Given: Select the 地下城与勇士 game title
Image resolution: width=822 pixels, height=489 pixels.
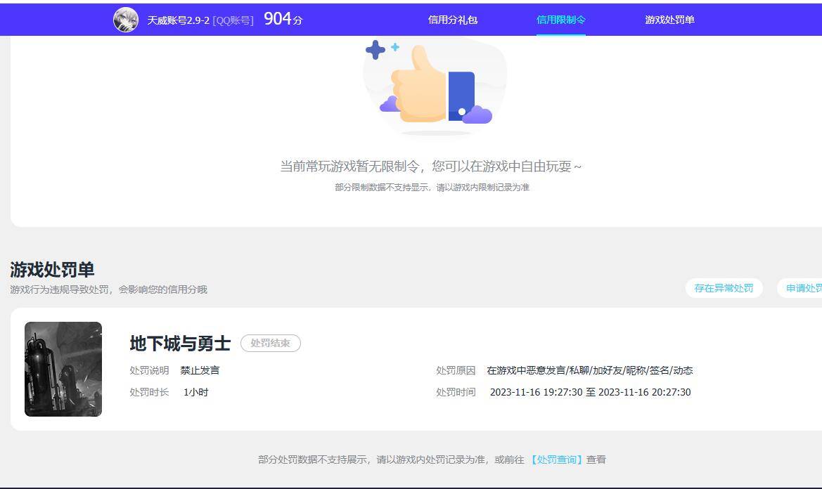Looking at the screenshot, I should coord(181,344).
